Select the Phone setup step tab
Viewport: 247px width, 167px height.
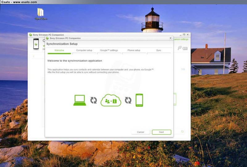pyautogui.click(x=134, y=51)
